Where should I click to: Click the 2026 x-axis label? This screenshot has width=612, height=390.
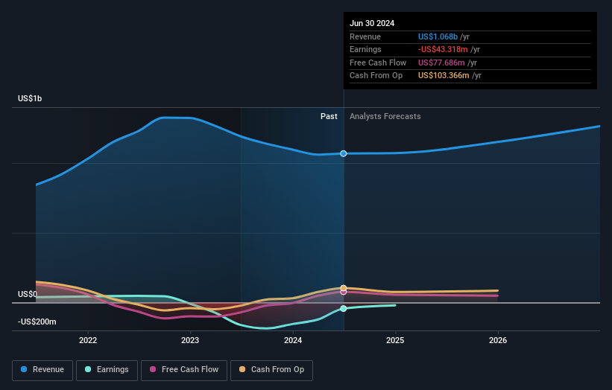point(498,341)
